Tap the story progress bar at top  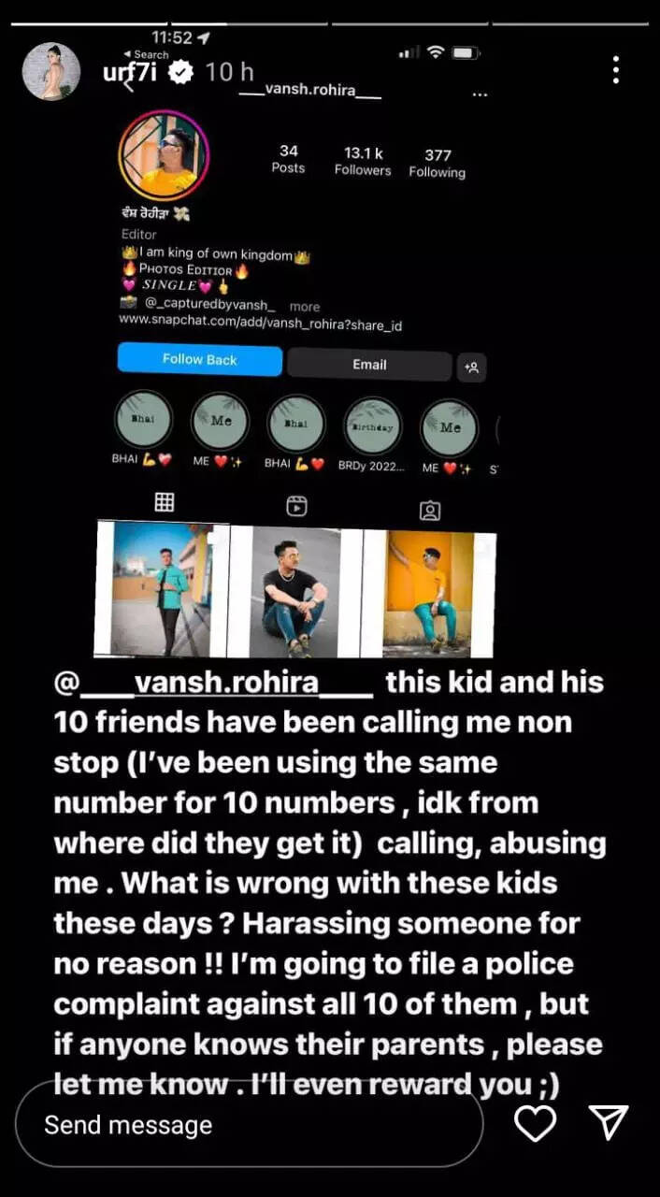click(x=330, y=23)
